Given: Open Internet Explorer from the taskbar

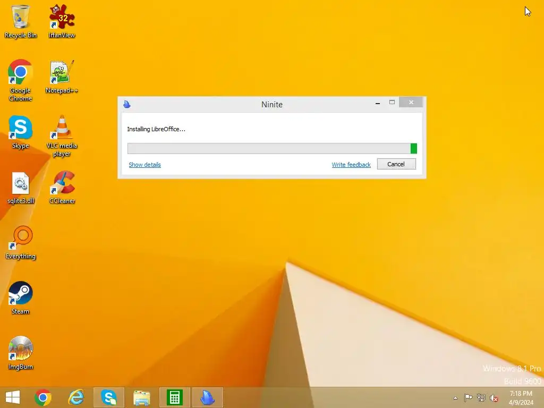Looking at the screenshot, I should click(x=76, y=397).
